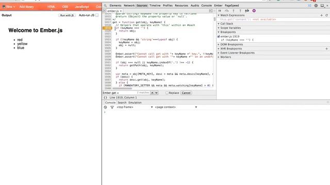Viewport: 330px width, 185px height.
Task: Deactivate all breakpoints icon
Action: pyautogui.click(x=247, y=11)
